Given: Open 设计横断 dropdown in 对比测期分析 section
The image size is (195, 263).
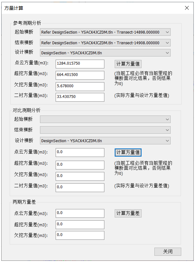Looking at the screenshot, I should tap(105, 141).
